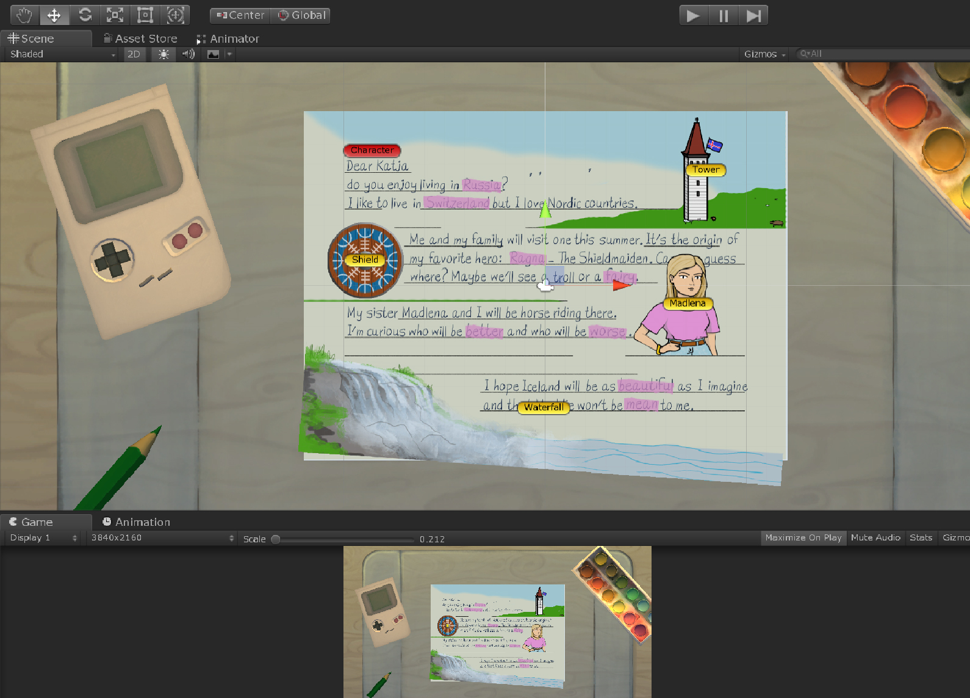Screen dimensions: 970x698
Task: Step one frame forward
Action: tap(753, 15)
